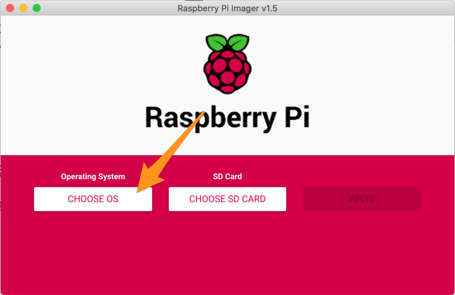Screen dimensions: 455x295
Task: Maximize the window with the green button
Action: 37,8
